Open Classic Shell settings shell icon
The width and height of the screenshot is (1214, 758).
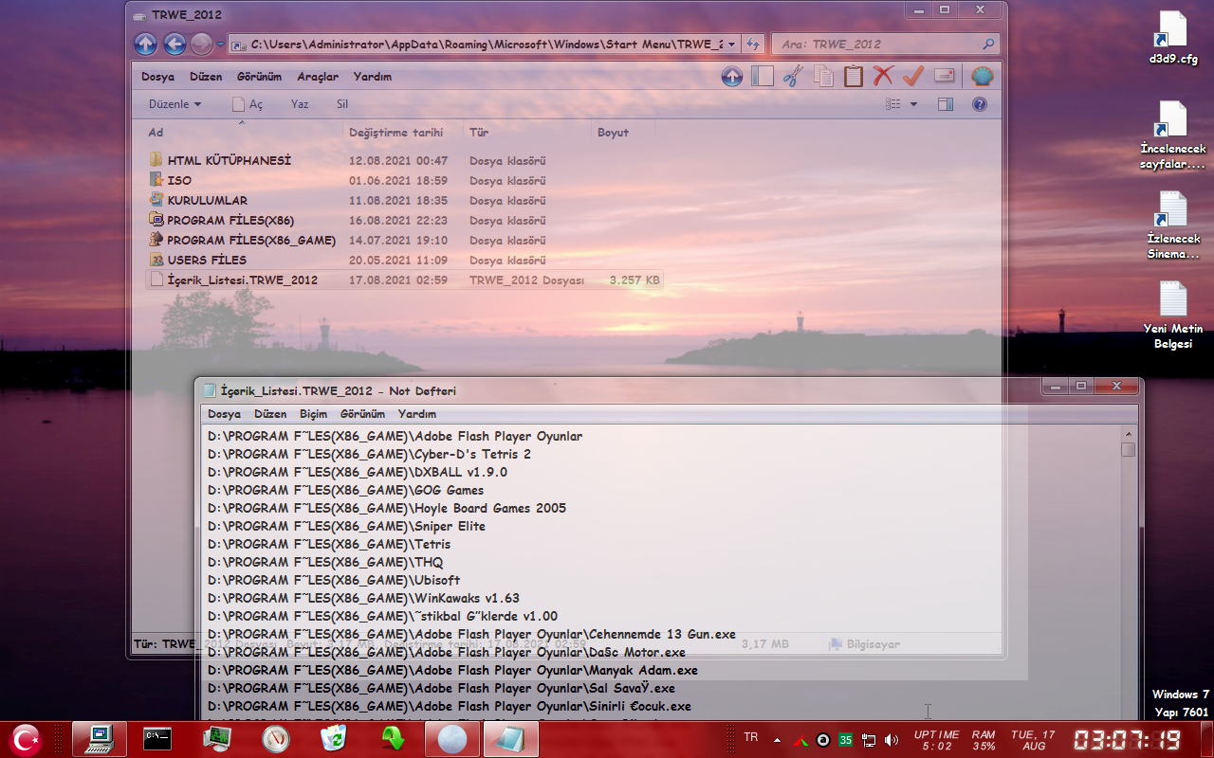click(x=983, y=77)
